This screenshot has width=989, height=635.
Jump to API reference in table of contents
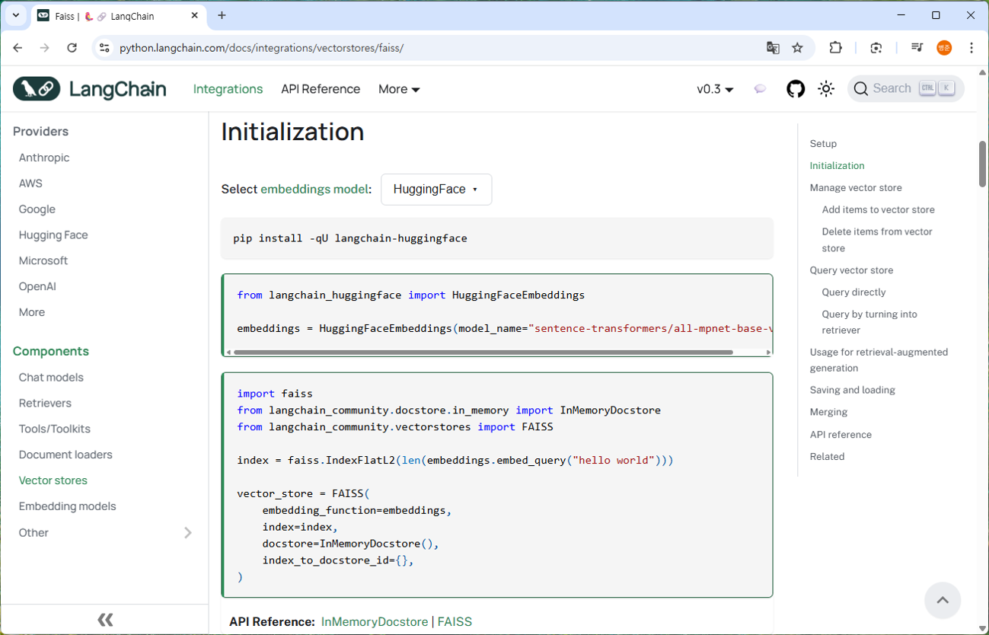point(841,435)
